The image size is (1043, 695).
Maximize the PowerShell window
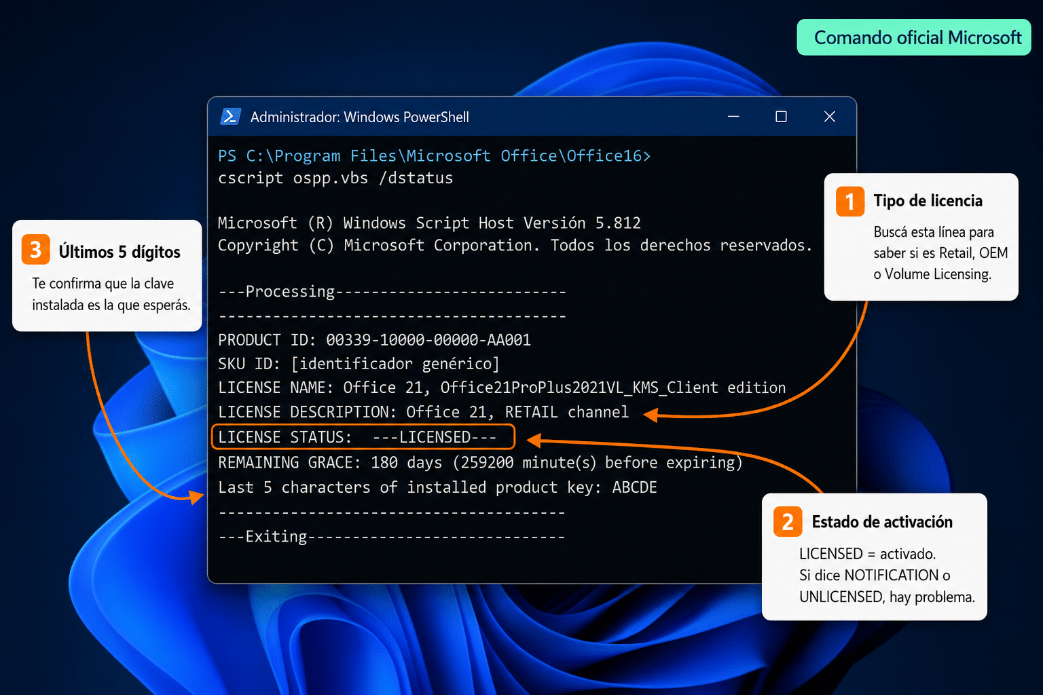tap(781, 117)
